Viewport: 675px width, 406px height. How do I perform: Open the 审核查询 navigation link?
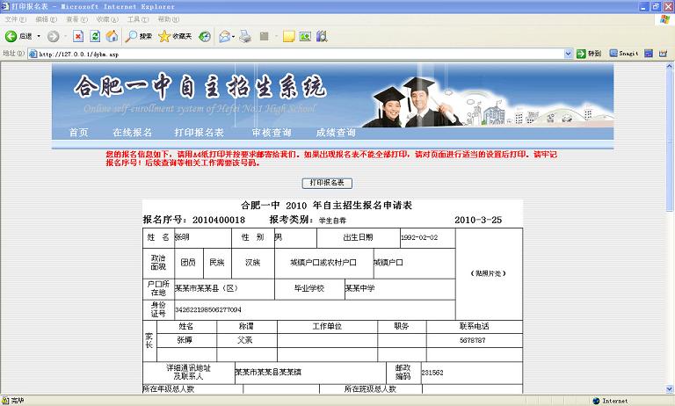[x=271, y=133]
